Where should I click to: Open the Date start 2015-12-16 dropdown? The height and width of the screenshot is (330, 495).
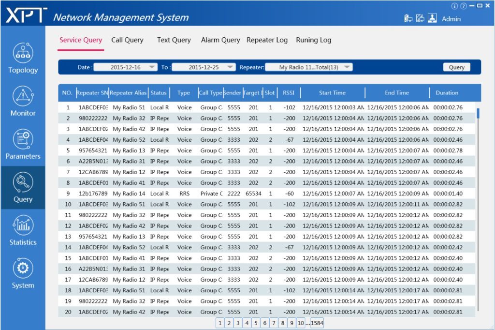point(125,67)
